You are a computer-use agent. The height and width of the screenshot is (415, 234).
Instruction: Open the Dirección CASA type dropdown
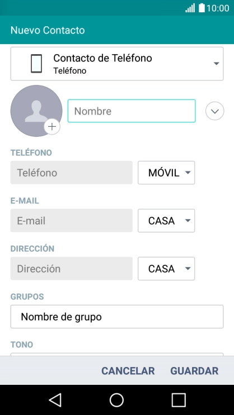point(166,268)
